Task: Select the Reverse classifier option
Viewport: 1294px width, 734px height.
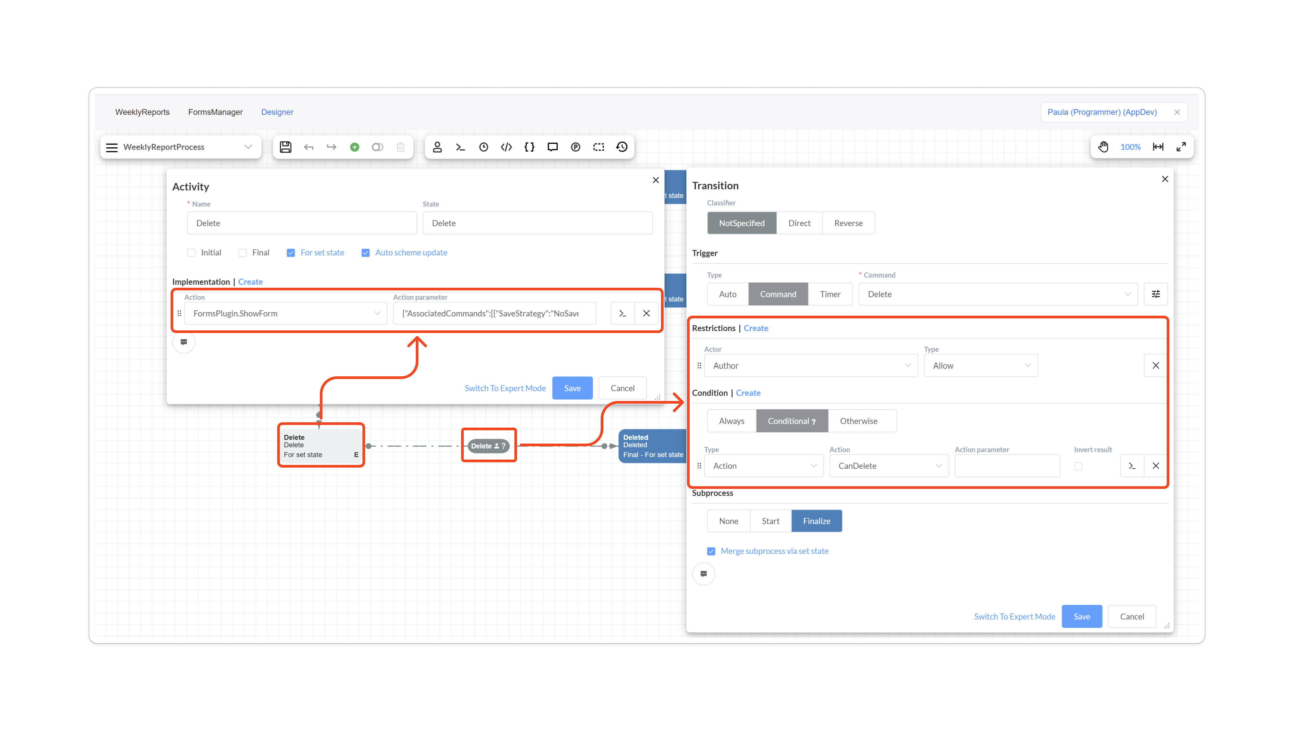Action: (x=848, y=223)
